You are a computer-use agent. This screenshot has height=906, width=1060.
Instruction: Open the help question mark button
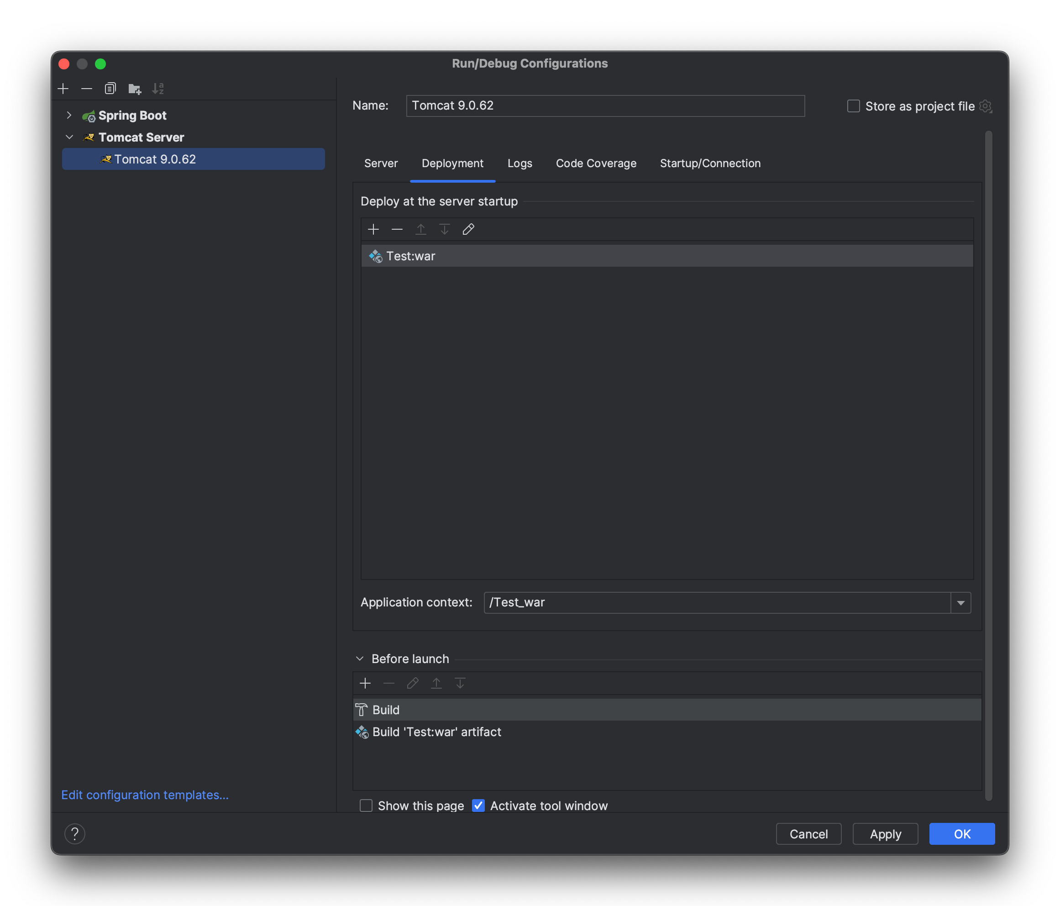coord(75,833)
